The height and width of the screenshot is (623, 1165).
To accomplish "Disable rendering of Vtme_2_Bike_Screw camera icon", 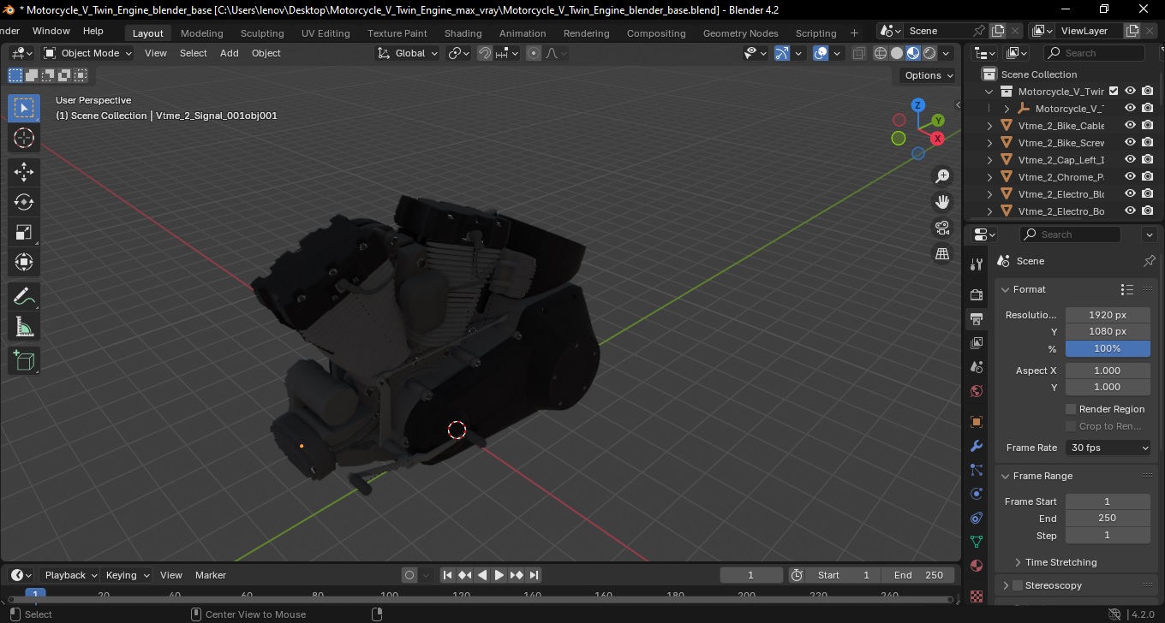I will [x=1148, y=143].
